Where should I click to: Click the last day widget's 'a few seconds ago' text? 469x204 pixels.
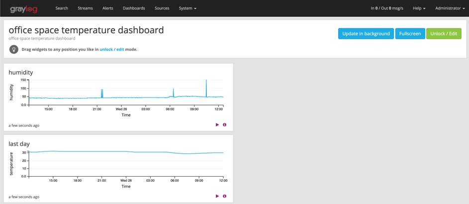pos(24,197)
